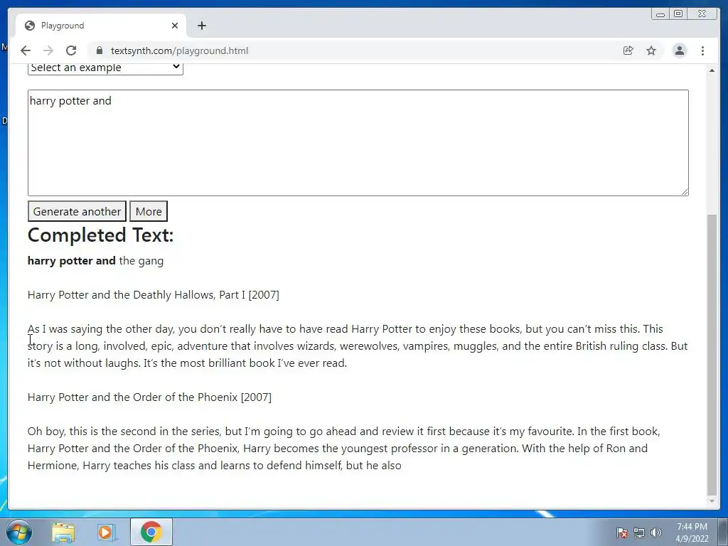Open the Action Center flag icon

click(622, 532)
